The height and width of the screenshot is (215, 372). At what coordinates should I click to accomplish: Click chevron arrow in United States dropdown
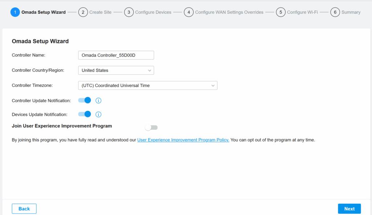(149, 71)
